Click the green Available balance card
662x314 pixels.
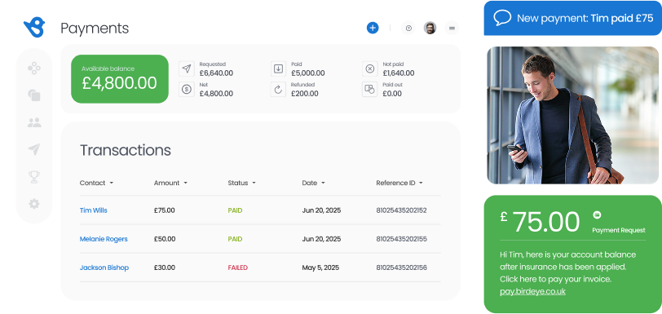point(120,79)
